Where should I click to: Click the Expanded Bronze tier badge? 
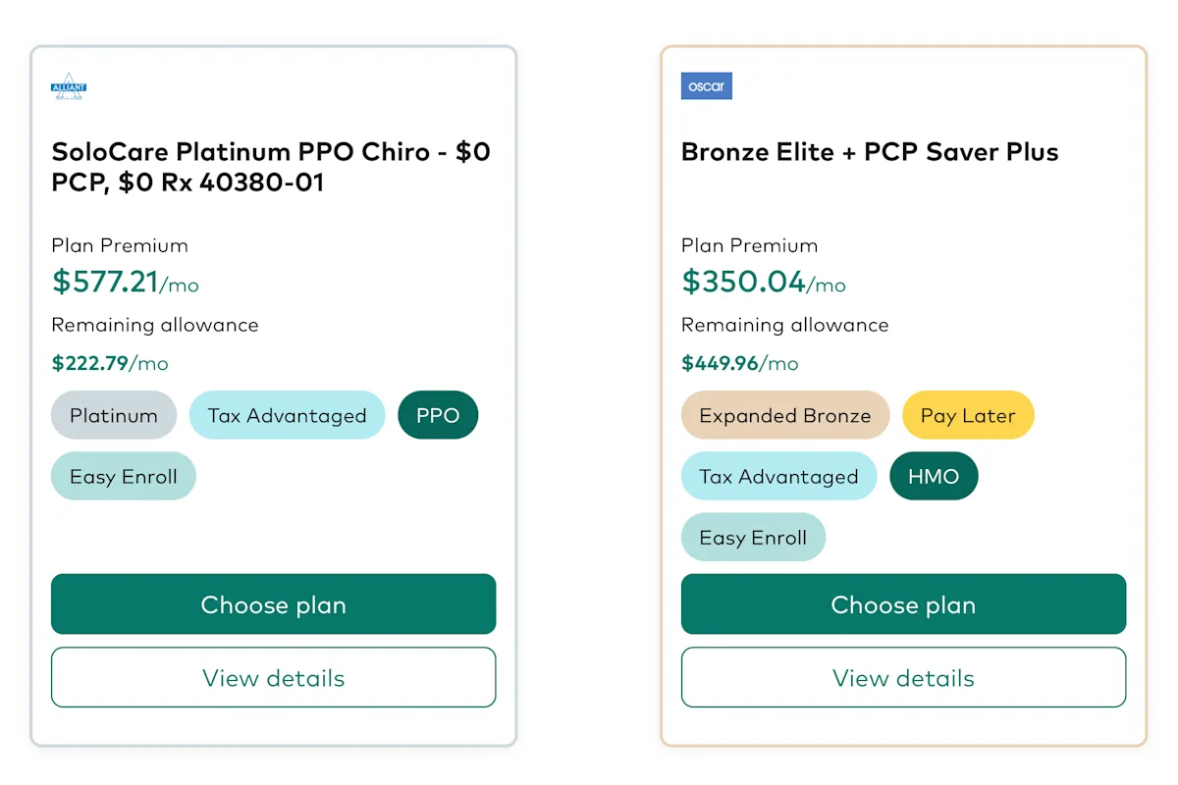784,415
